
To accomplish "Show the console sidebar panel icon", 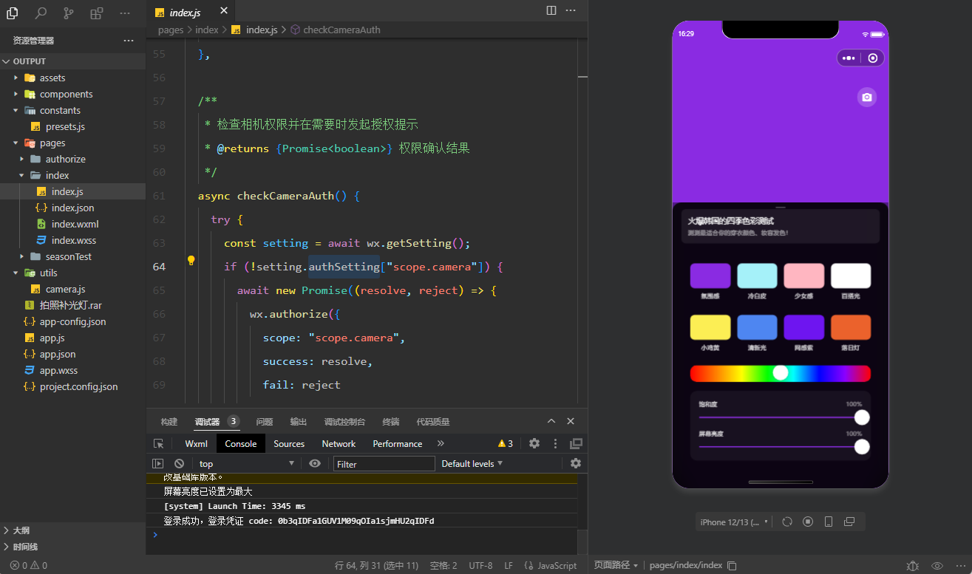I will pos(157,463).
